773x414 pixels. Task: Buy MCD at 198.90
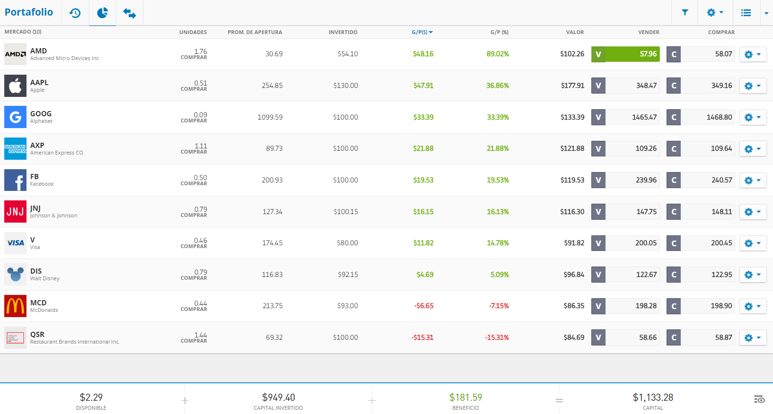(x=701, y=306)
